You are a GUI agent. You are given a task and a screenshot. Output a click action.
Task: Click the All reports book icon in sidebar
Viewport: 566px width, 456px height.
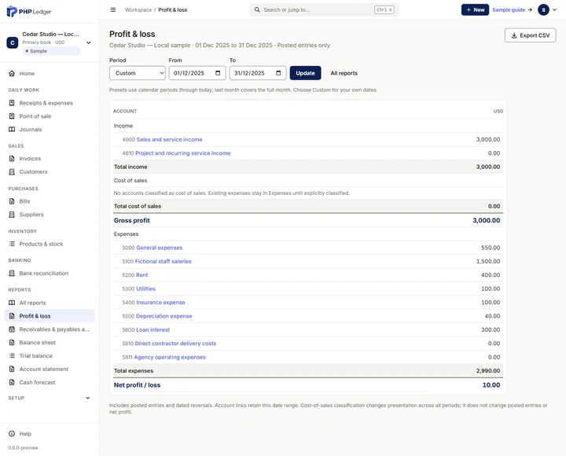tap(12, 303)
